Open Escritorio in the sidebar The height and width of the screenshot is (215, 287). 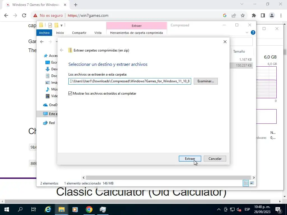point(51,62)
